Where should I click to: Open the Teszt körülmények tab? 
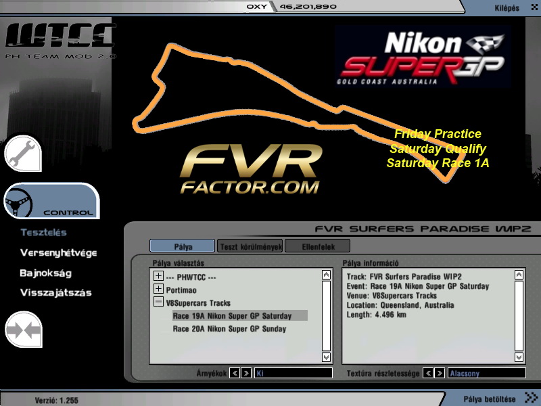(x=250, y=246)
